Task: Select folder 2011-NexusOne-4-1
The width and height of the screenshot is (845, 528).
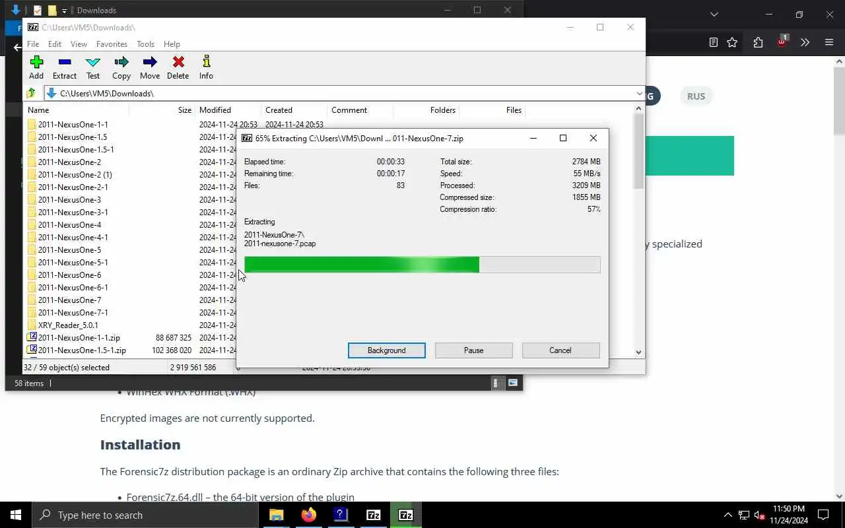Action: 73,237
